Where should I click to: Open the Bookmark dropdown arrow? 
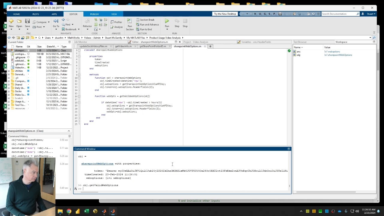79,29
